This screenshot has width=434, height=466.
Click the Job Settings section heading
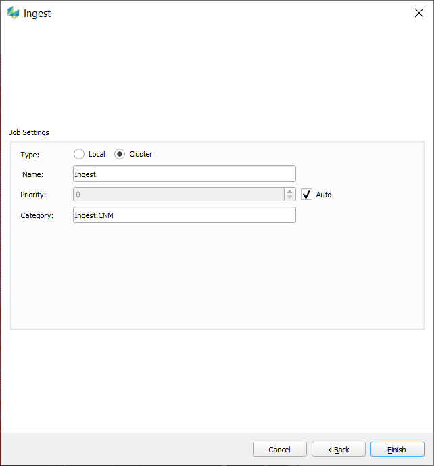point(29,132)
